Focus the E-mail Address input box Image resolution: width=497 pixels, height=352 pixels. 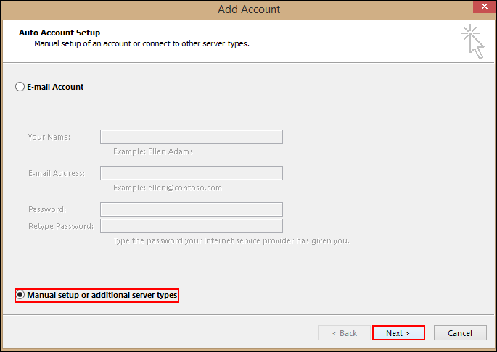(x=191, y=173)
